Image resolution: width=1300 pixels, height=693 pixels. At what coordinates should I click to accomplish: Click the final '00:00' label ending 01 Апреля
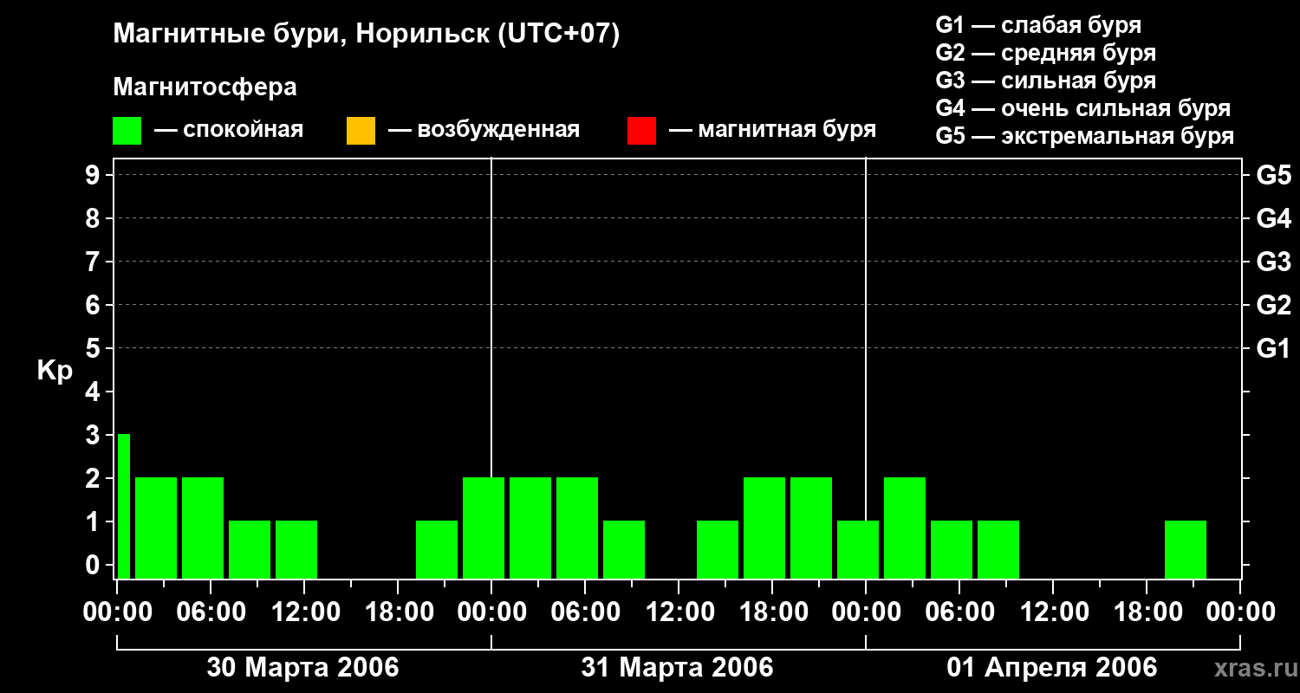point(1241,613)
